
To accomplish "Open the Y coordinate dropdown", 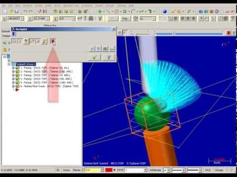I will point(48,19).
